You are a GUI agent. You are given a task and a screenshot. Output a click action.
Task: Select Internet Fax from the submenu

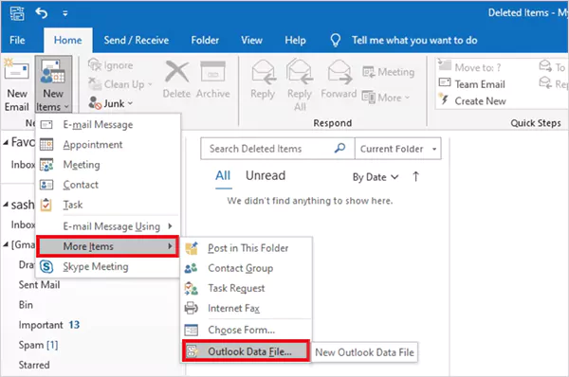[247, 308]
